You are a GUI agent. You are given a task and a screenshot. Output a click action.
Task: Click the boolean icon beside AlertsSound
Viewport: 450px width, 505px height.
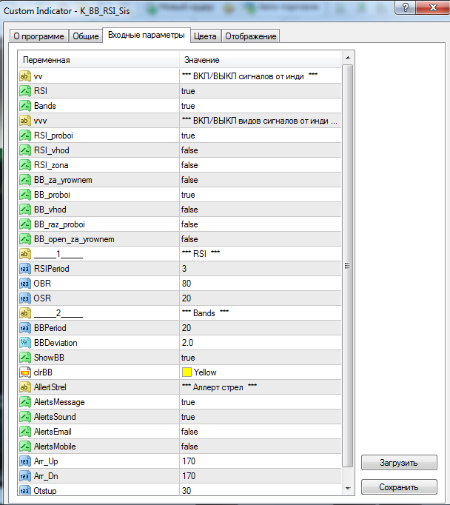25,417
